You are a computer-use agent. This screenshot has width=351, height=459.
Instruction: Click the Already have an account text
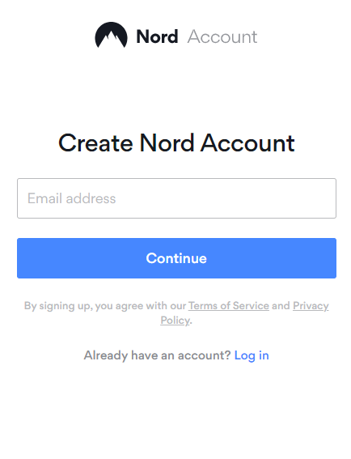(158, 355)
